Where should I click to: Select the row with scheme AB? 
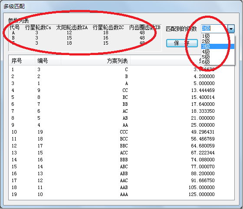(121, 118)
